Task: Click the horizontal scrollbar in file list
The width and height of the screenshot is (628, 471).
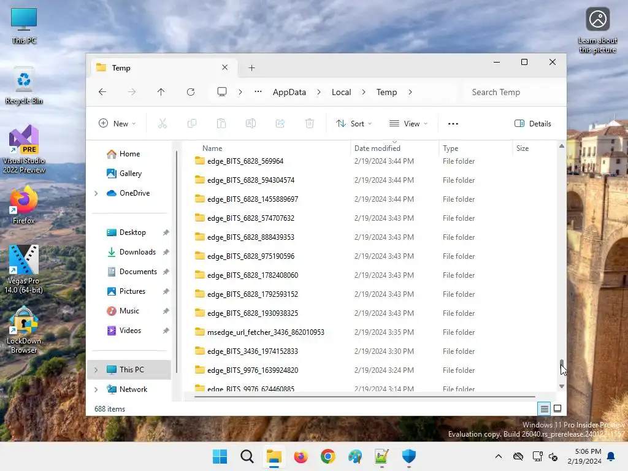Action: (364, 397)
